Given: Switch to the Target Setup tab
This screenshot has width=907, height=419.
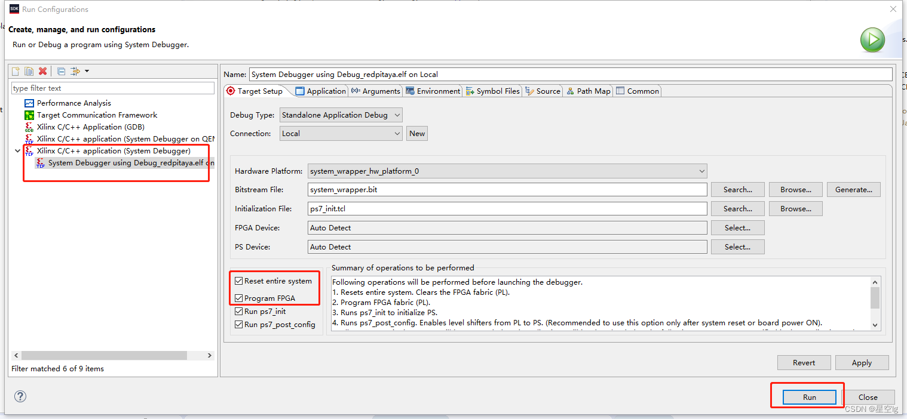Looking at the screenshot, I should (255, 91).
